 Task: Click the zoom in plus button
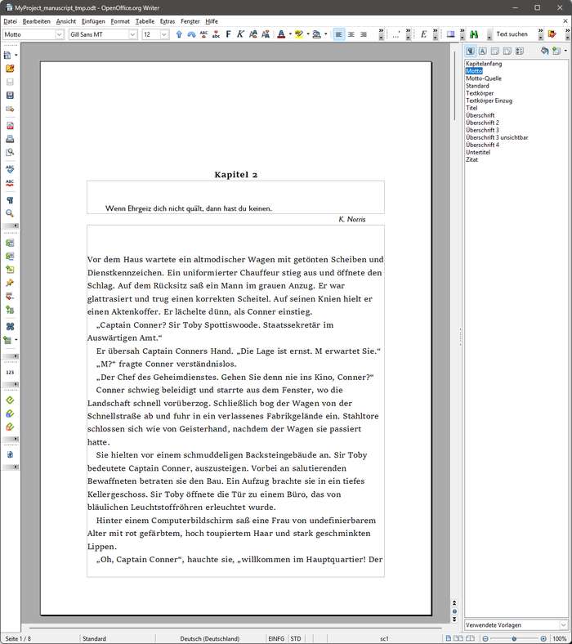[x=543, y=638]
